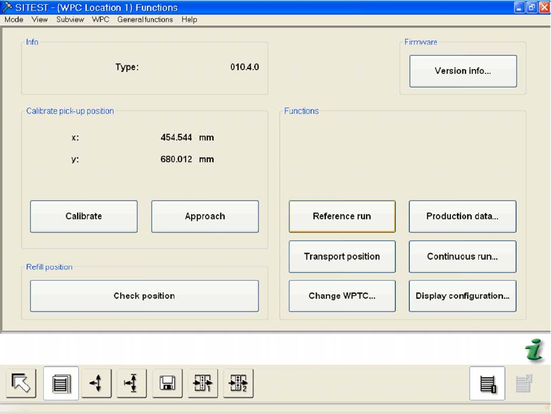Select the conveyor lane 2 icon
The height and width of the screenshot is (414, 551).
coord(238,384)
